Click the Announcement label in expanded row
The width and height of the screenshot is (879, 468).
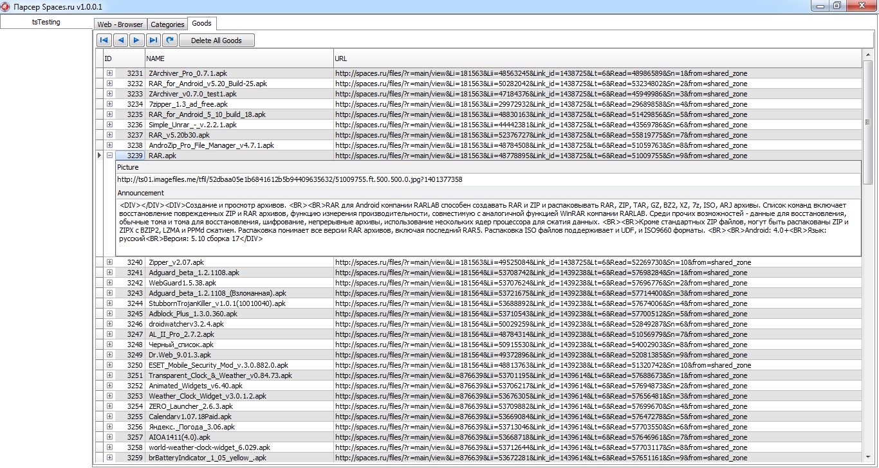pos(140,193)
